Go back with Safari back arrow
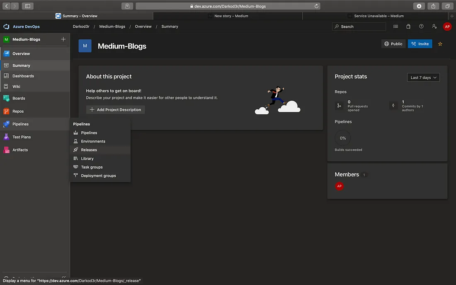Viewport: 456px width, 285px height. (6, 6)
